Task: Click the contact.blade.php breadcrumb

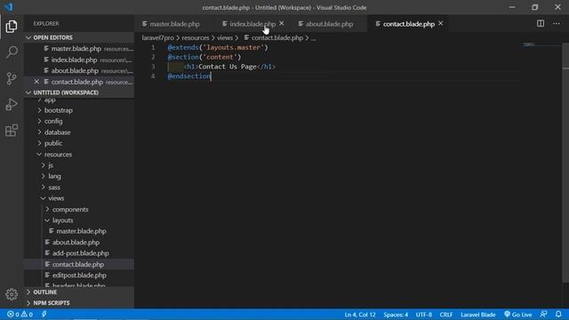Action: [274, 37]
